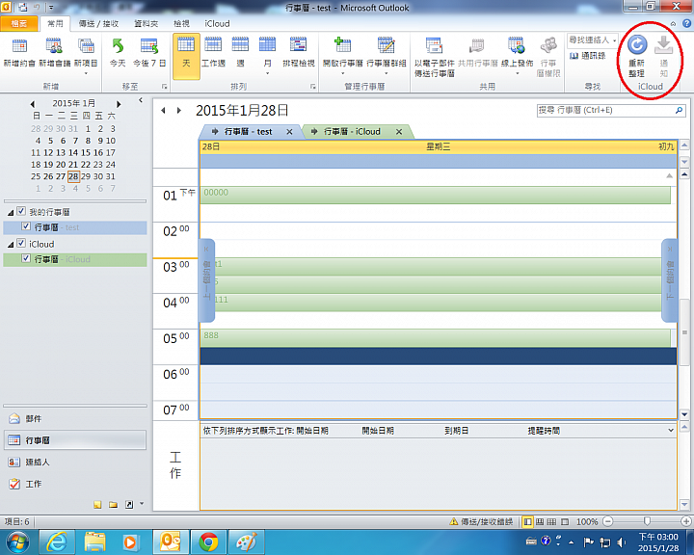694x555 pixels.
Task: Open Internet Explorer from the taskbar
Action: coord(57,542)
